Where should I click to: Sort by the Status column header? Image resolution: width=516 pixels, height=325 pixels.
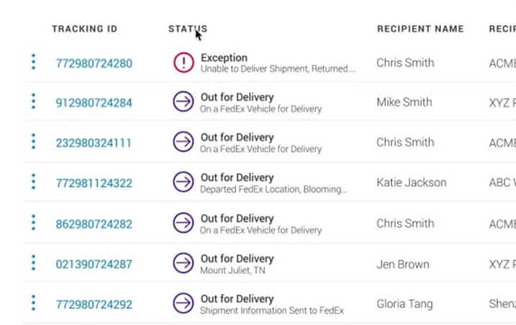click(188, 29)
